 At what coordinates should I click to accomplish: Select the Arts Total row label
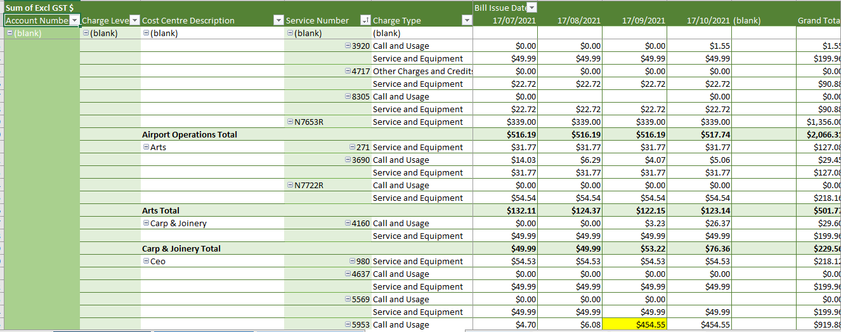click(160, 210)
